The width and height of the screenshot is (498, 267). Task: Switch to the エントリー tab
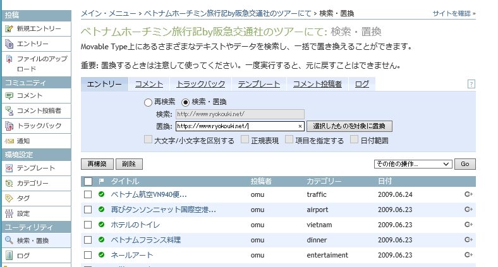[104, 84]
